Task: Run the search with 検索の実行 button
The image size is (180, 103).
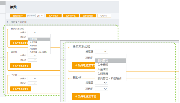Action: [x=18, y=16]
